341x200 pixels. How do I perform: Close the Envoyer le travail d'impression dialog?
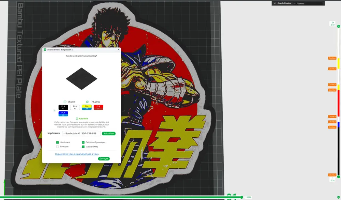pos(119,49)
